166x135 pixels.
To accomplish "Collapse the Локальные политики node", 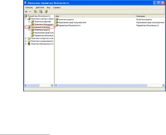I will [x=26, y=27].
